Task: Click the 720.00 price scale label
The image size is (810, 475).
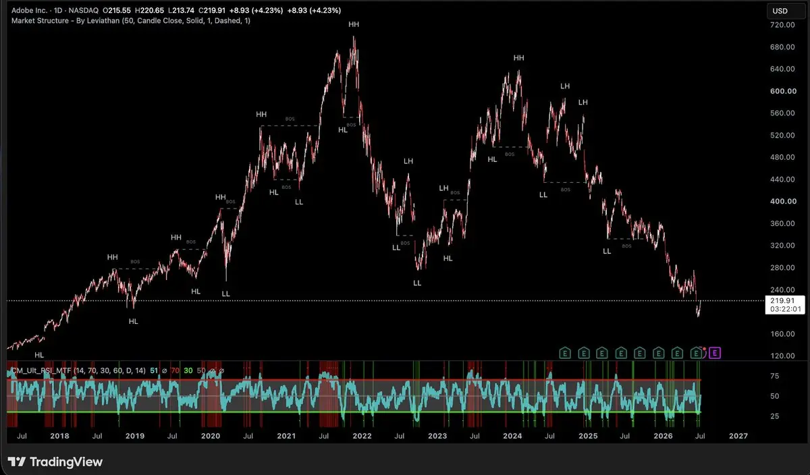Action: pos(783,25)
